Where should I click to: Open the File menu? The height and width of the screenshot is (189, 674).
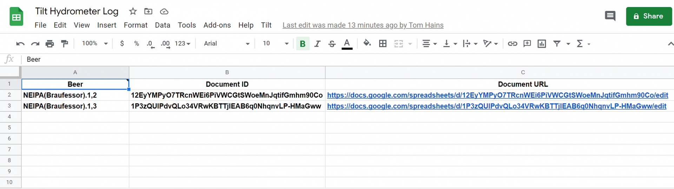point(40,25)
